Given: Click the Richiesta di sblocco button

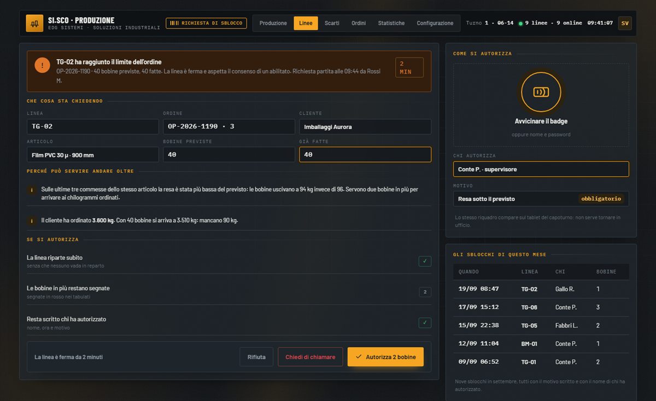Looking at the screenshot, I should [x=206, y=23].
